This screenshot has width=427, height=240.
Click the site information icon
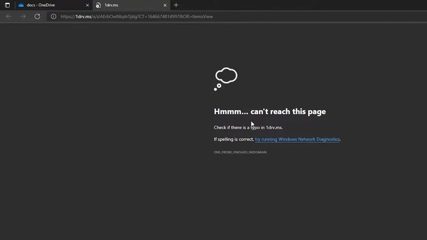tap(53, 16)
